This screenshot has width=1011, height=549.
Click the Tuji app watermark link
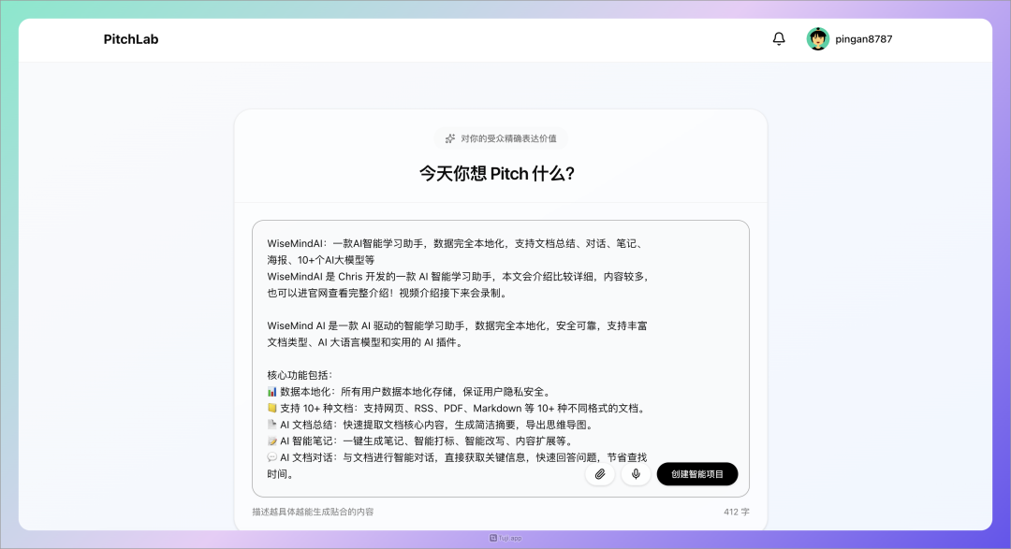(x=505, y=538)
